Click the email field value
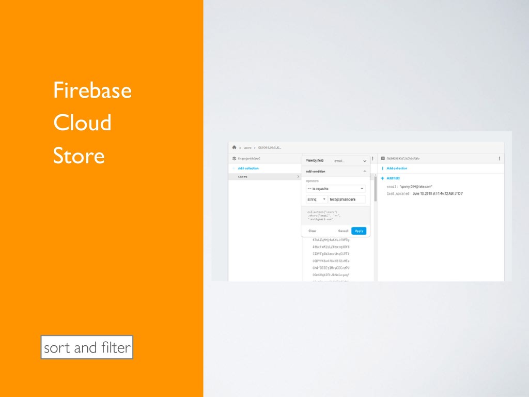This screenshot has width=529, height=397. click(x=416, y=186)
